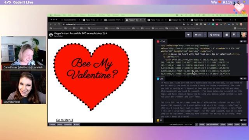249x140 pixels.
Task: Open the dropdown arrow next to Save
Action: pyautogui.click(x=205, y=35)
